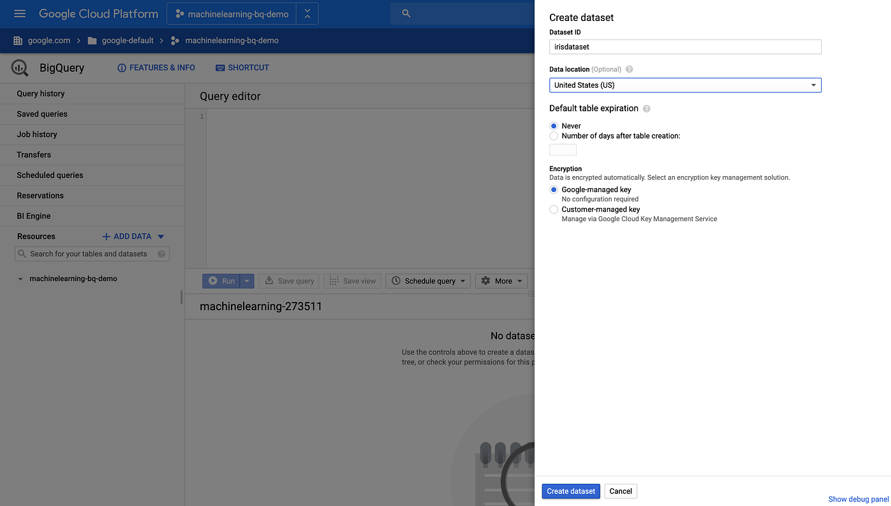Select the Never expiration option
This screenshot has width=891, height=506.
pos(553,126)
